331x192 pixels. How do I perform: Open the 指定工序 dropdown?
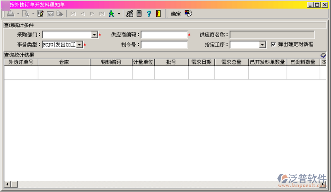[x=262, y=45]
